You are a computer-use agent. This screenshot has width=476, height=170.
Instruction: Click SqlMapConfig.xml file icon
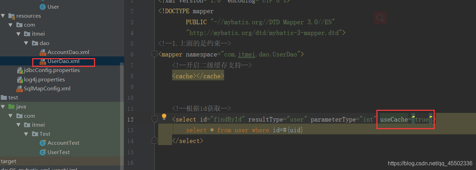(20, 89)
